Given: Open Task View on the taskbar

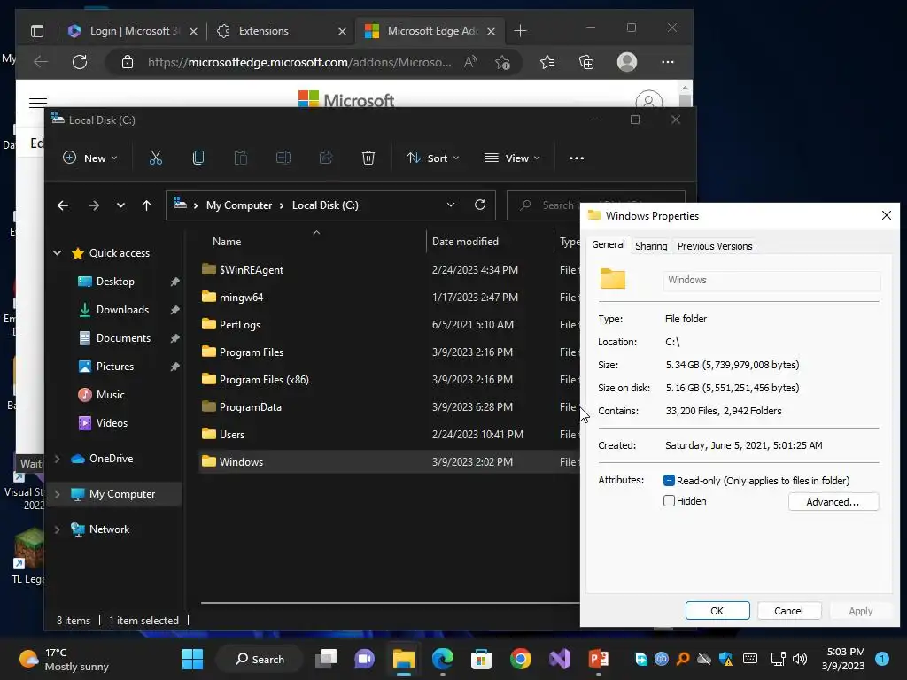Looking at the screenshot, I should [326, 659].
